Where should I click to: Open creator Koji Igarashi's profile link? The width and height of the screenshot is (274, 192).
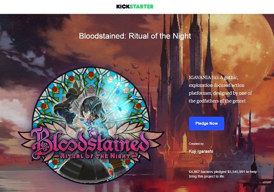click(x=201, y=151)
